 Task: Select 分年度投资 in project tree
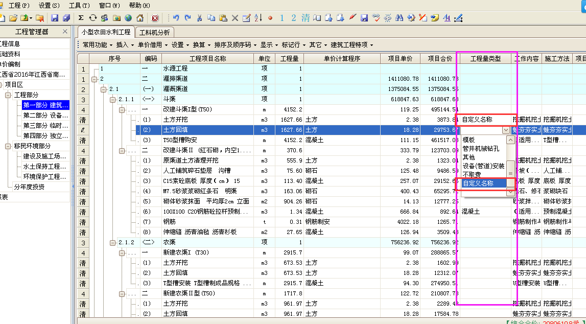click(29, 187)
